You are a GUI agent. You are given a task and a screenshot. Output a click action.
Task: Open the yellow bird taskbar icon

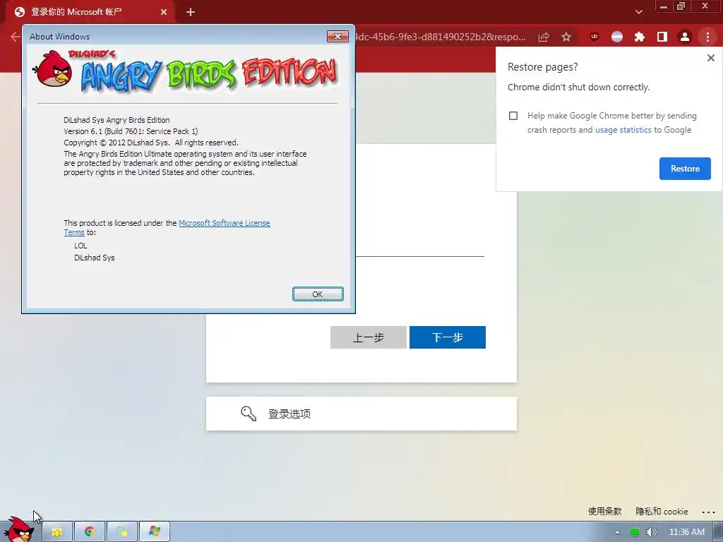click(57, 532)
